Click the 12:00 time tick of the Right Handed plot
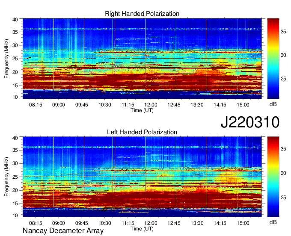Viewport: 291px width, 236px height. 151,105
